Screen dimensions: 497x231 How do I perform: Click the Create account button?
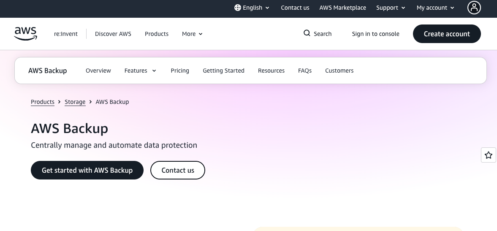point(447,34)
